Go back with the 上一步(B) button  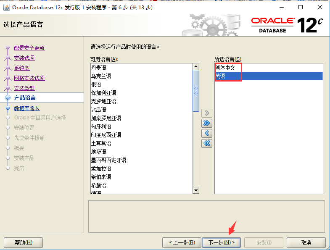182,242
